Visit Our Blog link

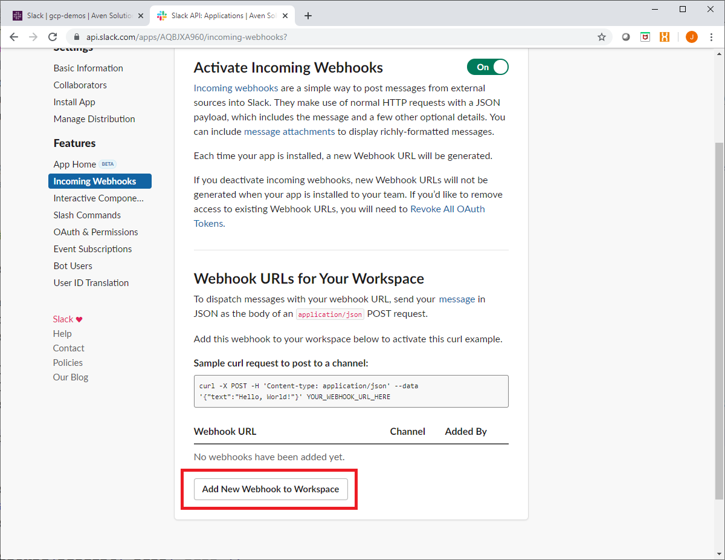coord(71,377)
